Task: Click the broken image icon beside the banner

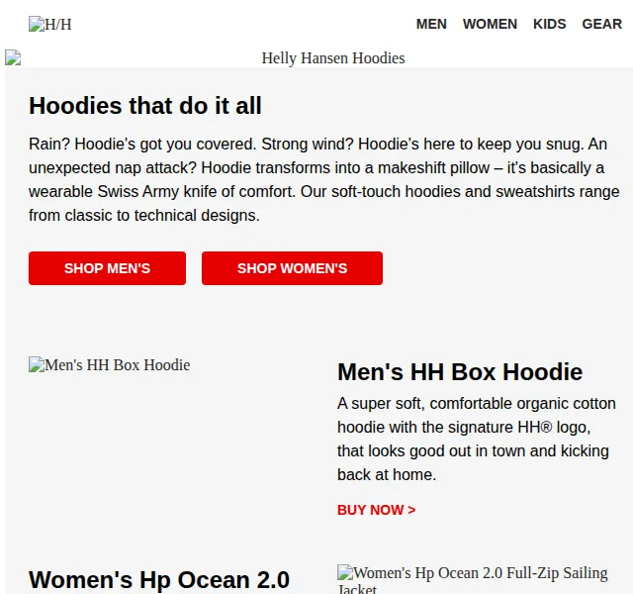Action: coord(13,57)
